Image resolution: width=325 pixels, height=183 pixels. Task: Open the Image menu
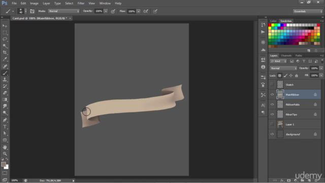coord(34,4)
